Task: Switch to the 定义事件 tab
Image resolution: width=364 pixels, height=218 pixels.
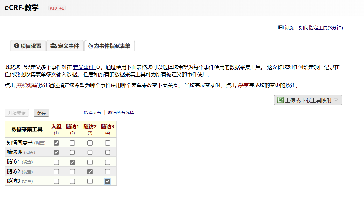Action: [x=65, y=46]
